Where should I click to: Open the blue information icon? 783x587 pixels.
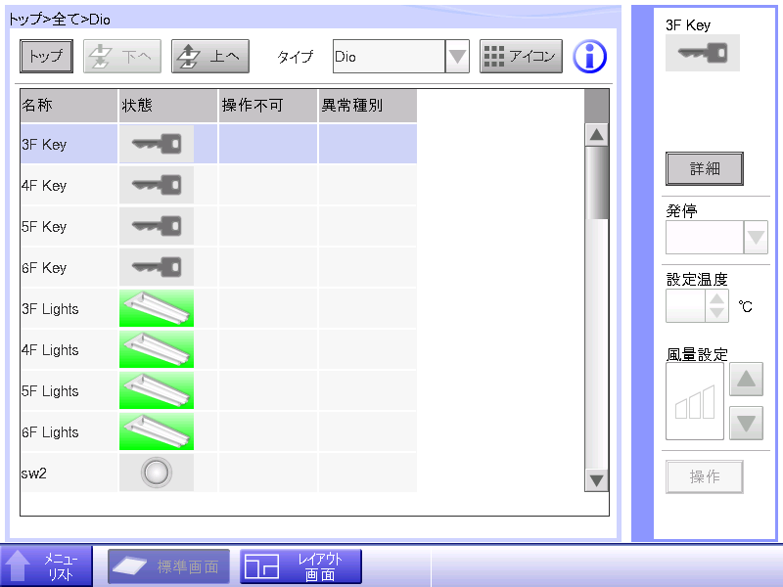(590, 57)
